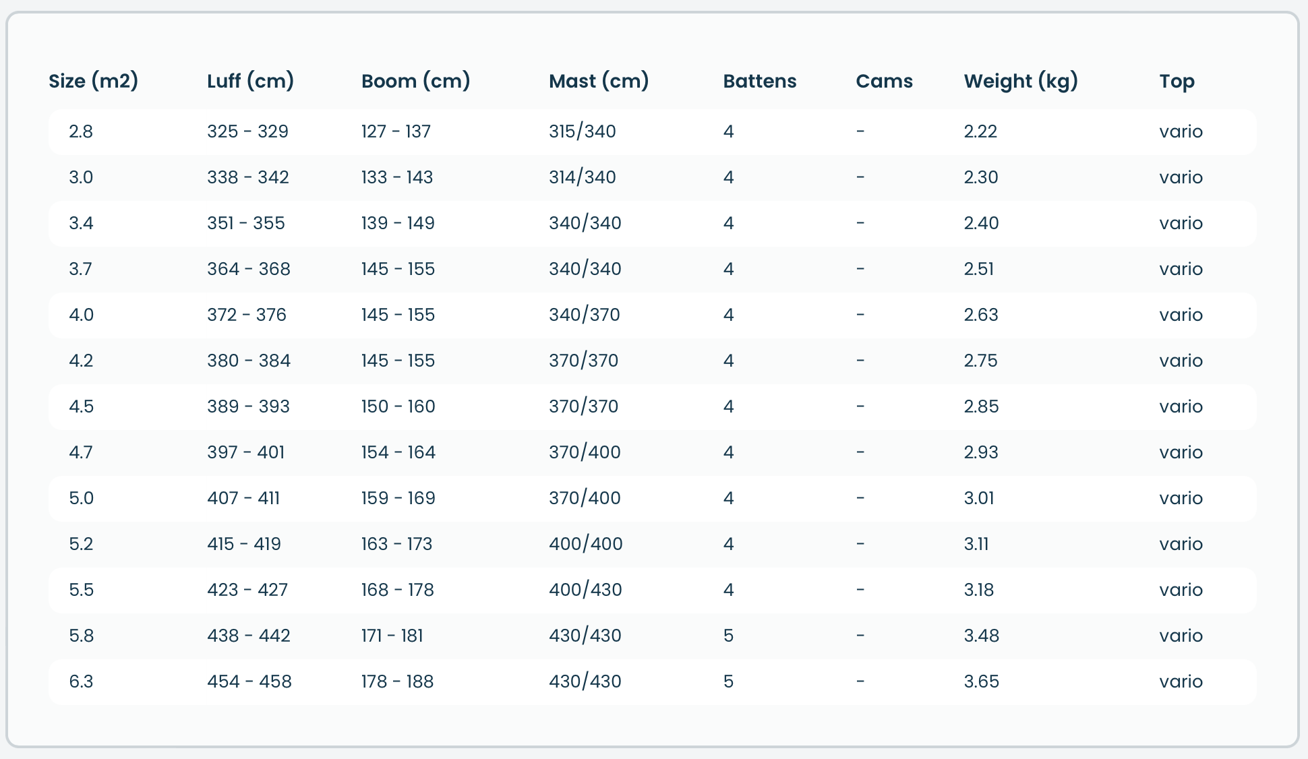Viewport: 1308px width, 759px height.
Task: Click battens value in 5.8 row
Action: [728, 636]
